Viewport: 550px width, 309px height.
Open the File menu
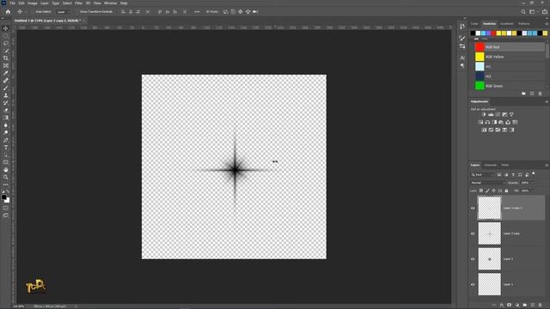[x=13, y=3]
